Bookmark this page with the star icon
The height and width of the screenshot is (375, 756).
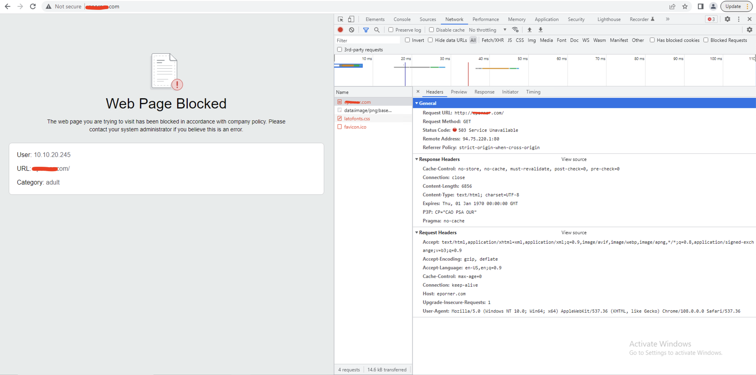point(685,6)
